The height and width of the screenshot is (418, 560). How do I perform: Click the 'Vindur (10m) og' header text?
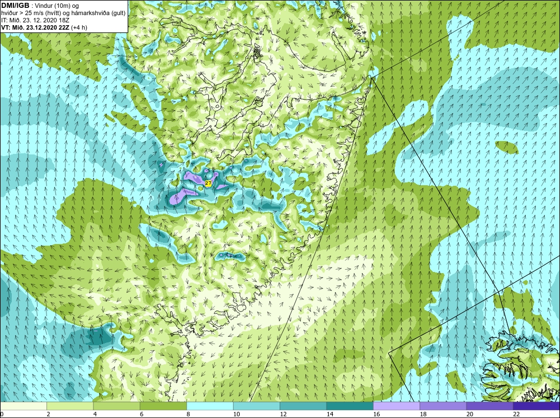pos(58,6)
